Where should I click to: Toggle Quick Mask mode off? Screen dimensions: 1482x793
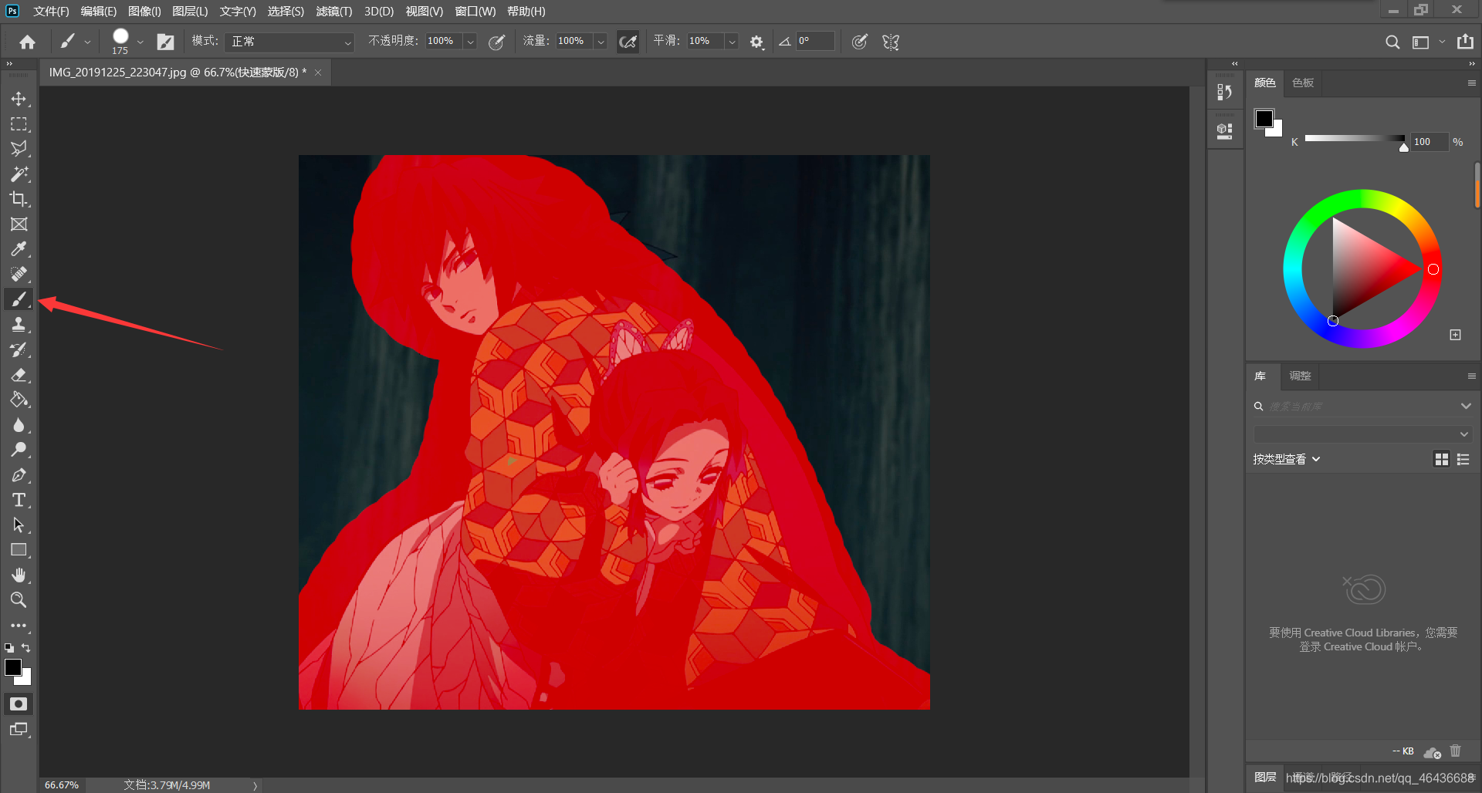[19, 704]
